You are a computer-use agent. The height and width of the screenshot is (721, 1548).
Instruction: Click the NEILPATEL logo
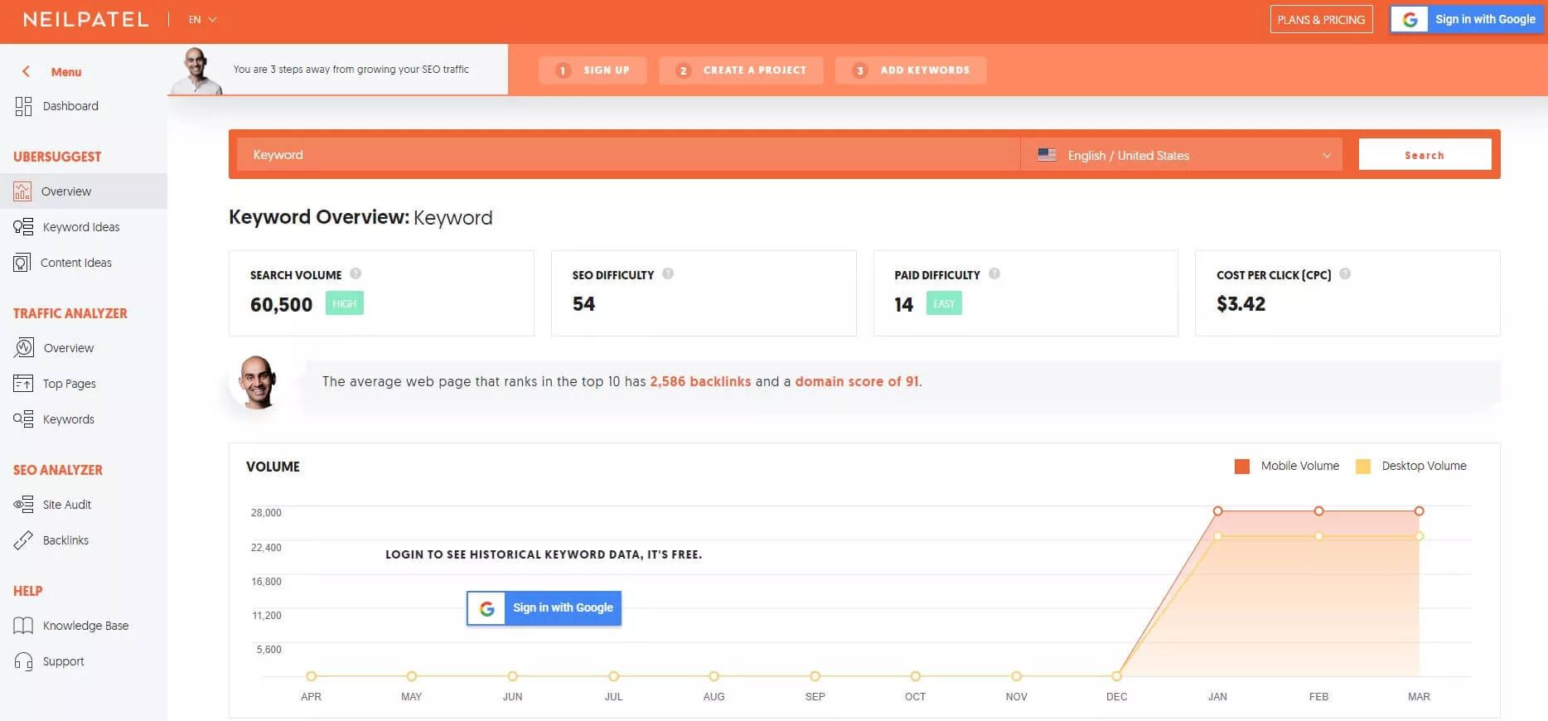click(x=85, y=19)
